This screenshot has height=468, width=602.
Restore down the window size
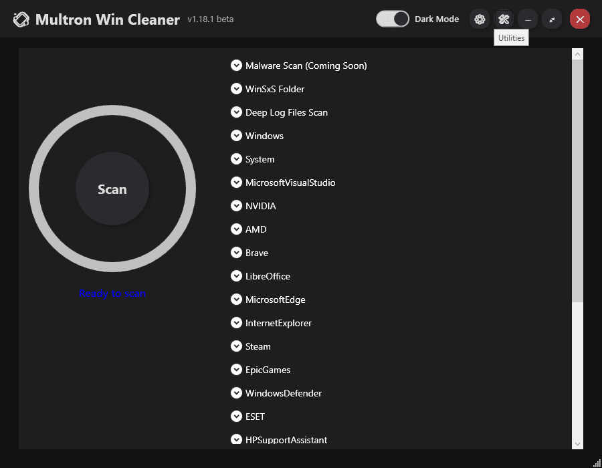click(x=552, y=19)
